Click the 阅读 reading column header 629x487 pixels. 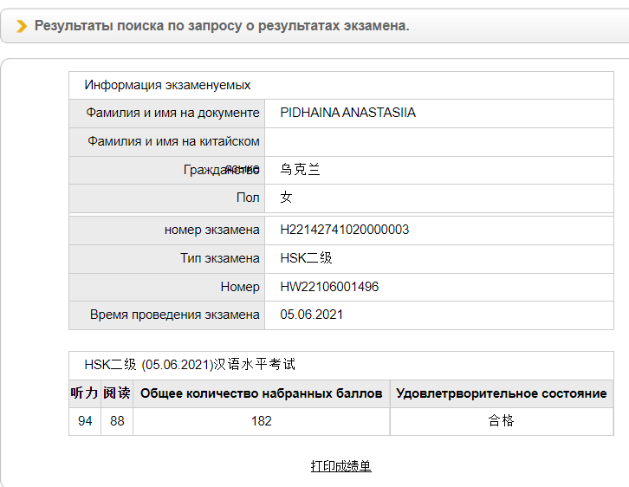point(117,393)
